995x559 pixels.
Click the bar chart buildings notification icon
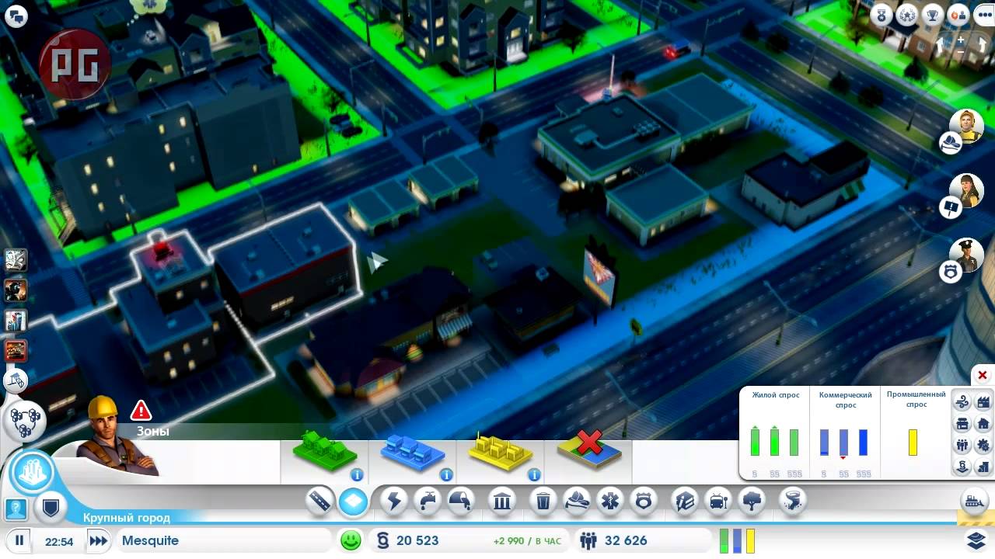[16, 321]
